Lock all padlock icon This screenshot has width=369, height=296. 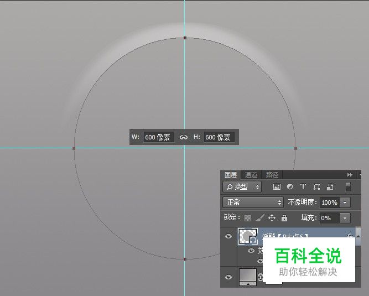(x=284, y=218)
